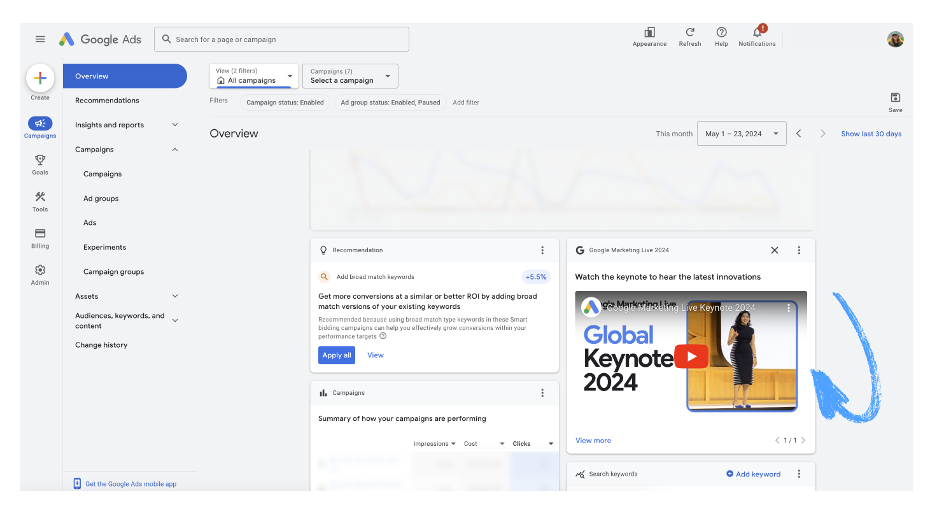Screen dimensions: 937x512
Task: Open Tools wrench icon
Action: (x=40, y=197)
